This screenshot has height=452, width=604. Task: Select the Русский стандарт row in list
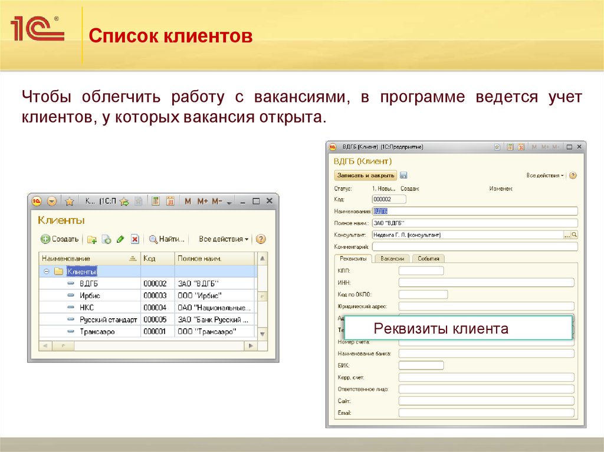(x=108, y=319)
